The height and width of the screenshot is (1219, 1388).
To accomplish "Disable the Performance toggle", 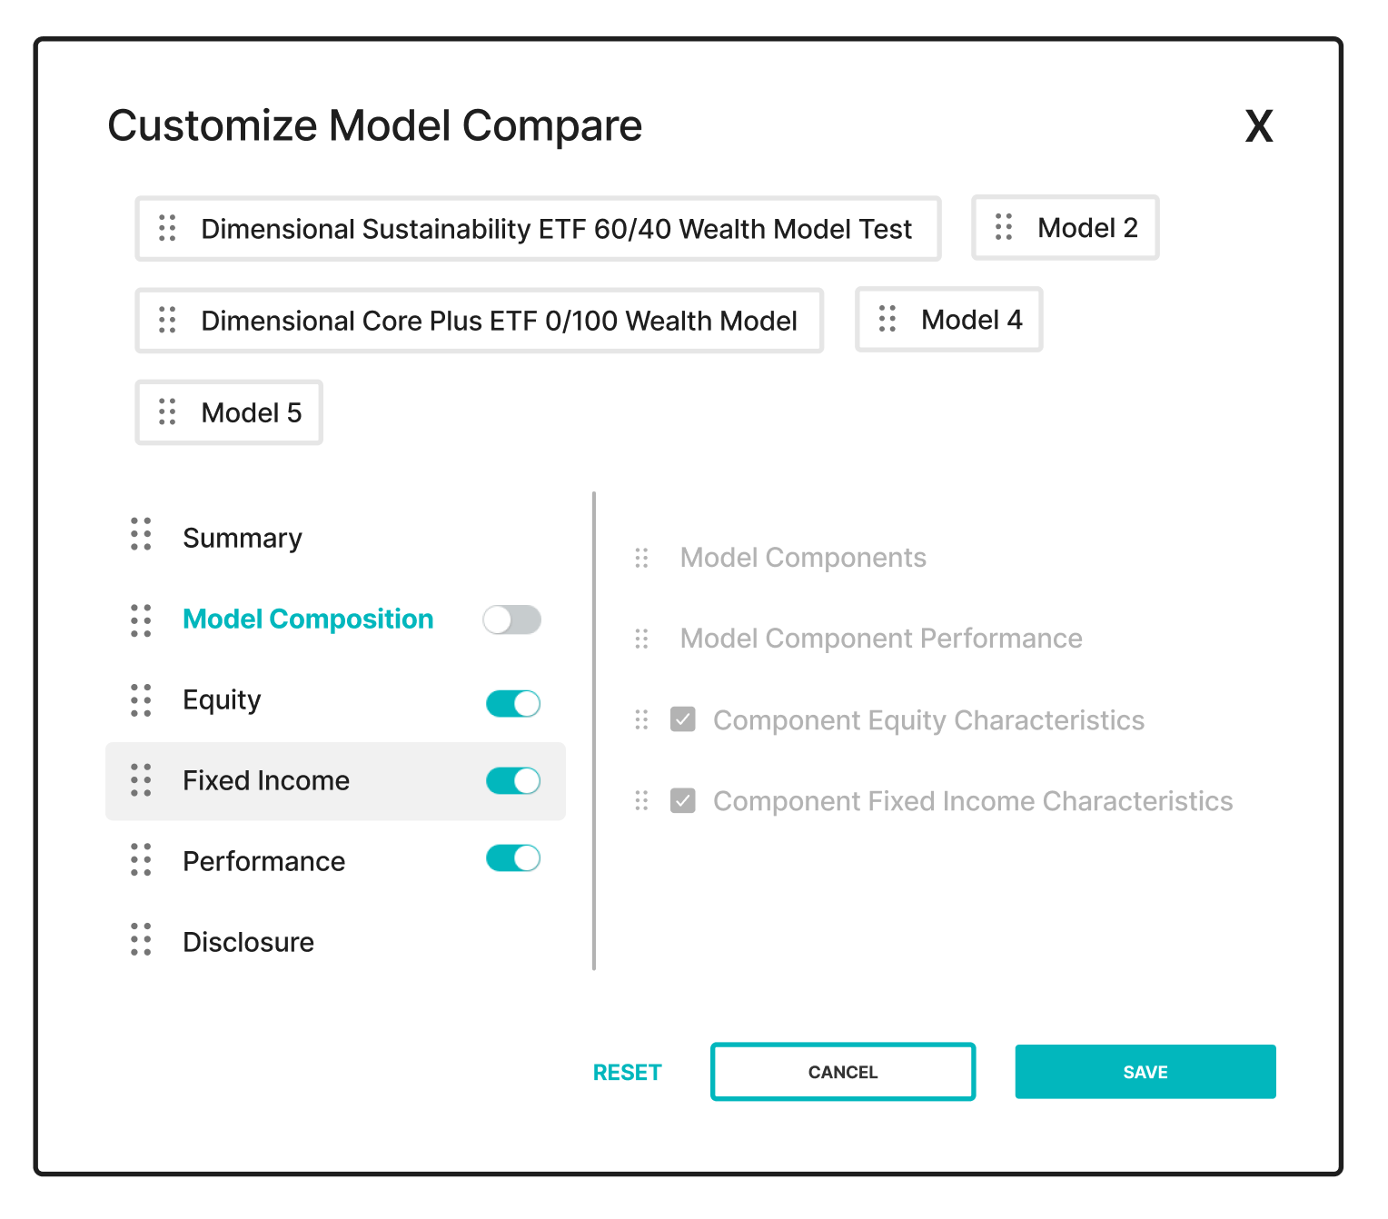I will point(513,857).
